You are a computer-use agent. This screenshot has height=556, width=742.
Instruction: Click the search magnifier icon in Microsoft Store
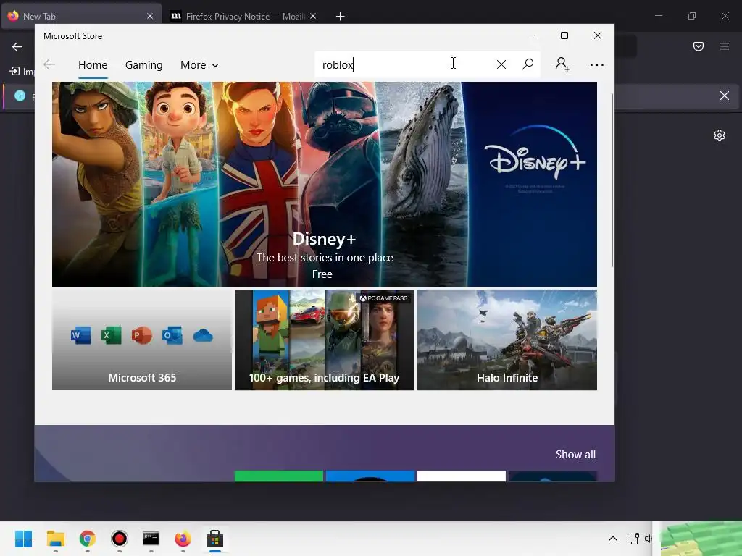pos(528,64)
